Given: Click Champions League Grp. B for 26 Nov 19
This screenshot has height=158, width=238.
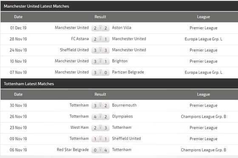Looking at the screenshot, I should pyautogui.click(x=204, y=116).
